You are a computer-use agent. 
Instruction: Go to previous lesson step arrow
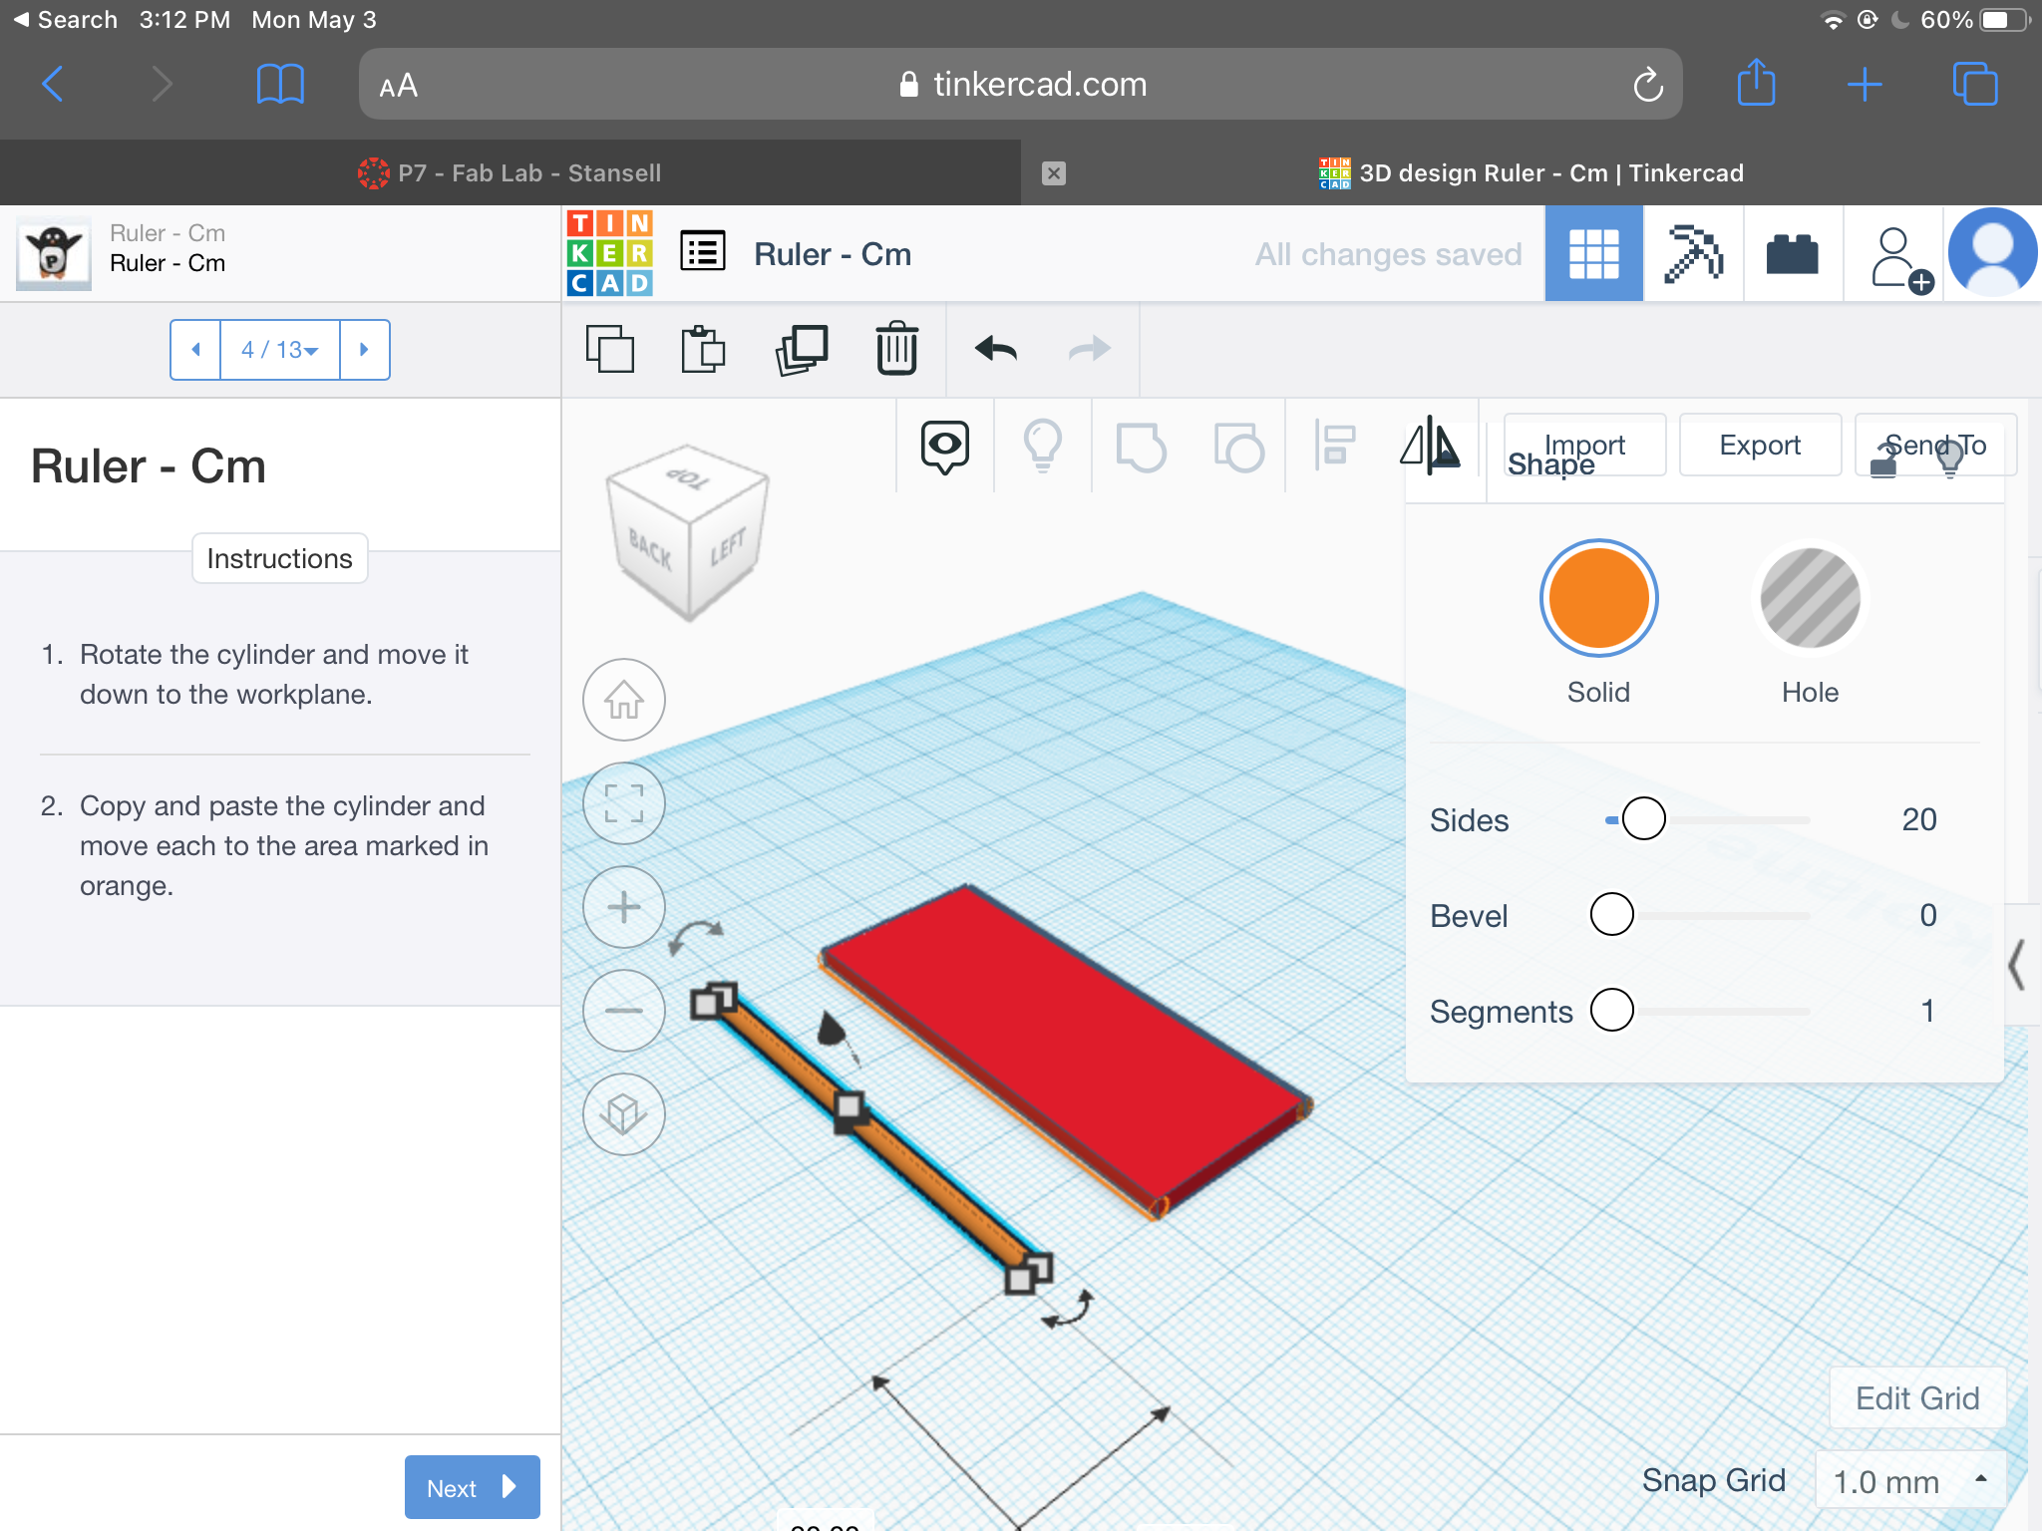pos(195,350)
